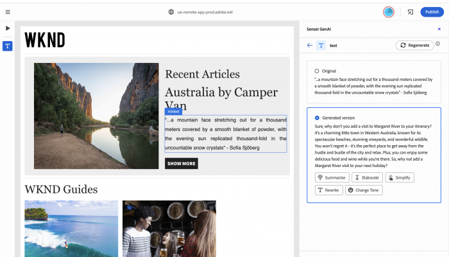
Task: Publish the page
Action: 432,12
